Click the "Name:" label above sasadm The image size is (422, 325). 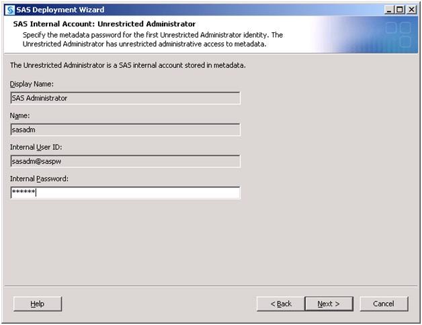(21, 115)
